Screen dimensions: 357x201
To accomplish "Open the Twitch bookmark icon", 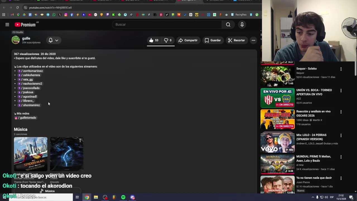I will pyautogui.click(x=107, y=15).
